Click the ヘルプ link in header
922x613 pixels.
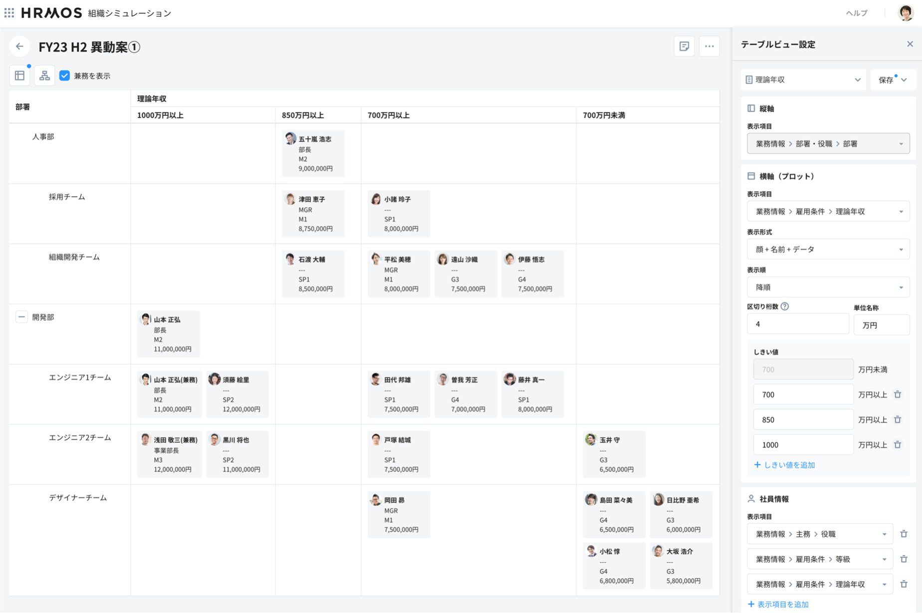point(856,13)
